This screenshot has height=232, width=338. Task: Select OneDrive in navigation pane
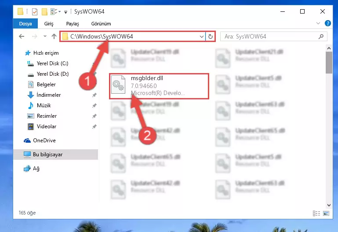pos(44,141)
